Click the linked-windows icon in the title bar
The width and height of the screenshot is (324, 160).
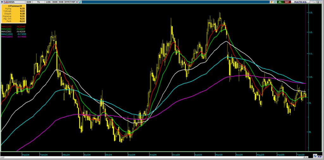tap(318, 2)
